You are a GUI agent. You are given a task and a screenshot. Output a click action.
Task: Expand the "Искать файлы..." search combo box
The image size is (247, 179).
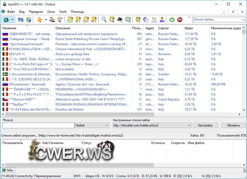243,20
